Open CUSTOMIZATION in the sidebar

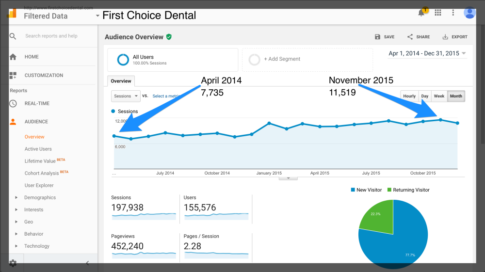[44, 76]
